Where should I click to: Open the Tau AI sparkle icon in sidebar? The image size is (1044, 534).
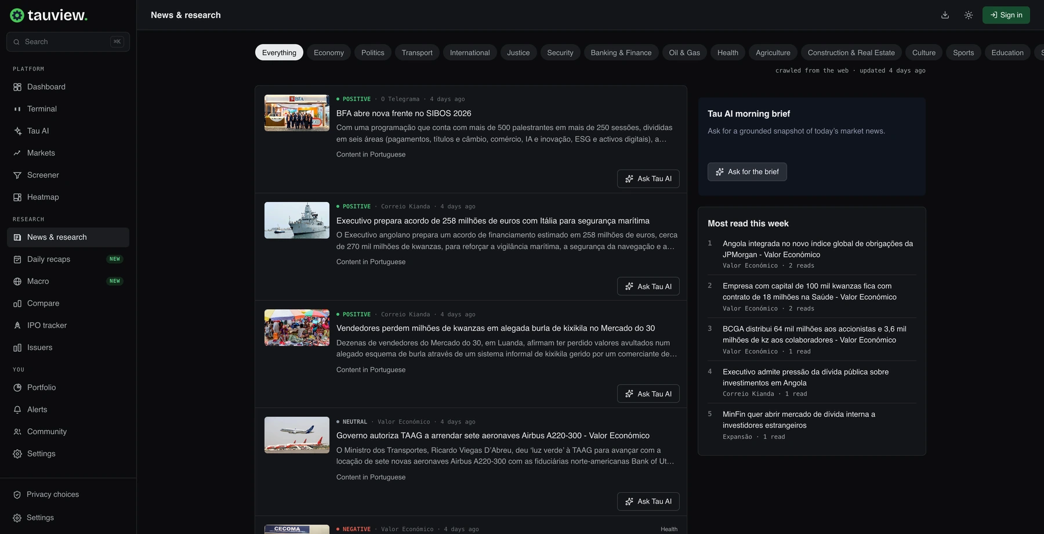pyautogui.click(x=17, y=131)
